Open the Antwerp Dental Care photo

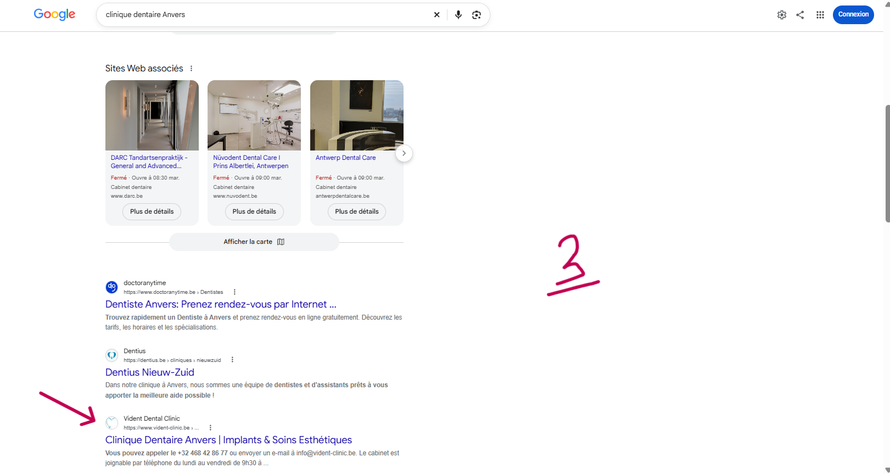pos(357,115)
